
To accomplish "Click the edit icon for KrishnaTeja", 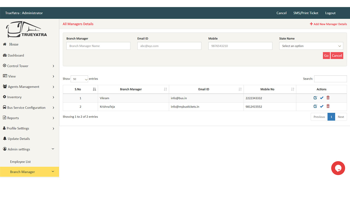I will (315, 106).
